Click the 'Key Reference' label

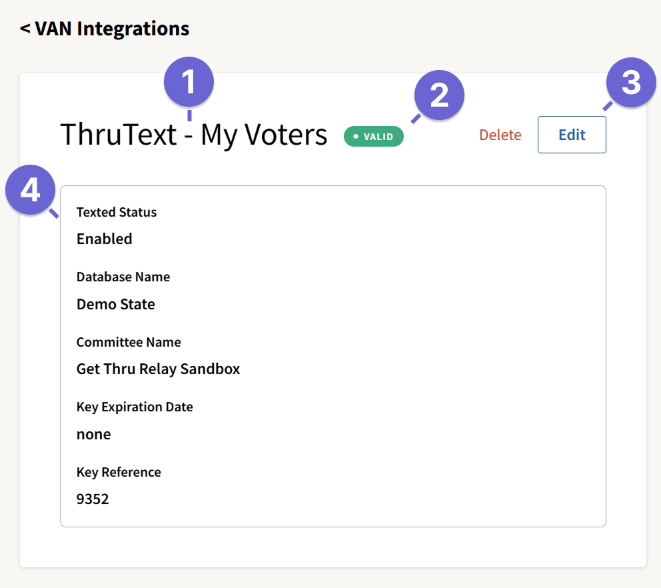point(119,473)
